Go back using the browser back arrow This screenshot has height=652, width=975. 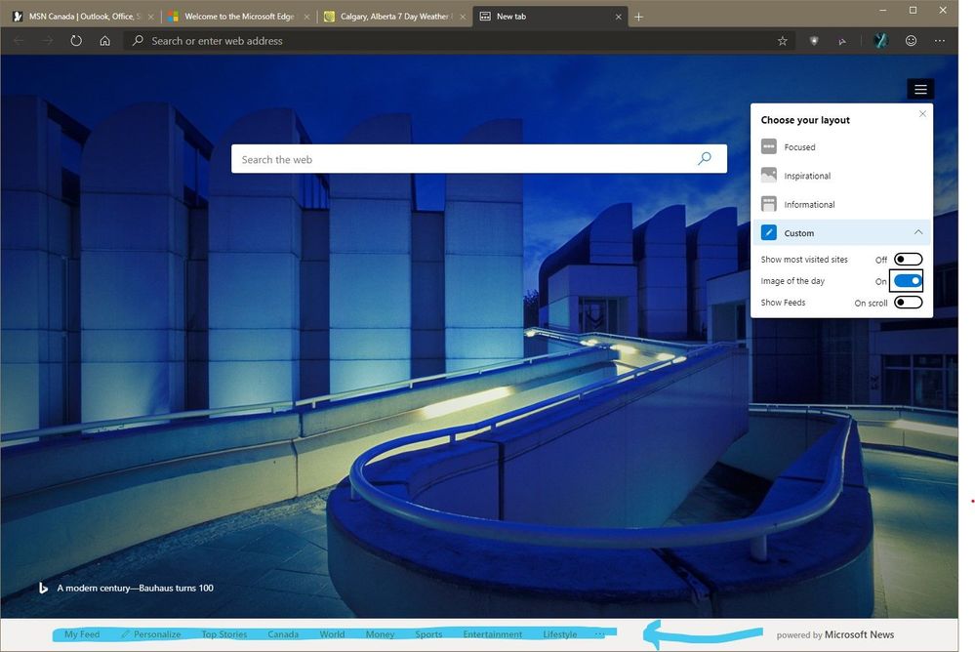pos(19,41)
